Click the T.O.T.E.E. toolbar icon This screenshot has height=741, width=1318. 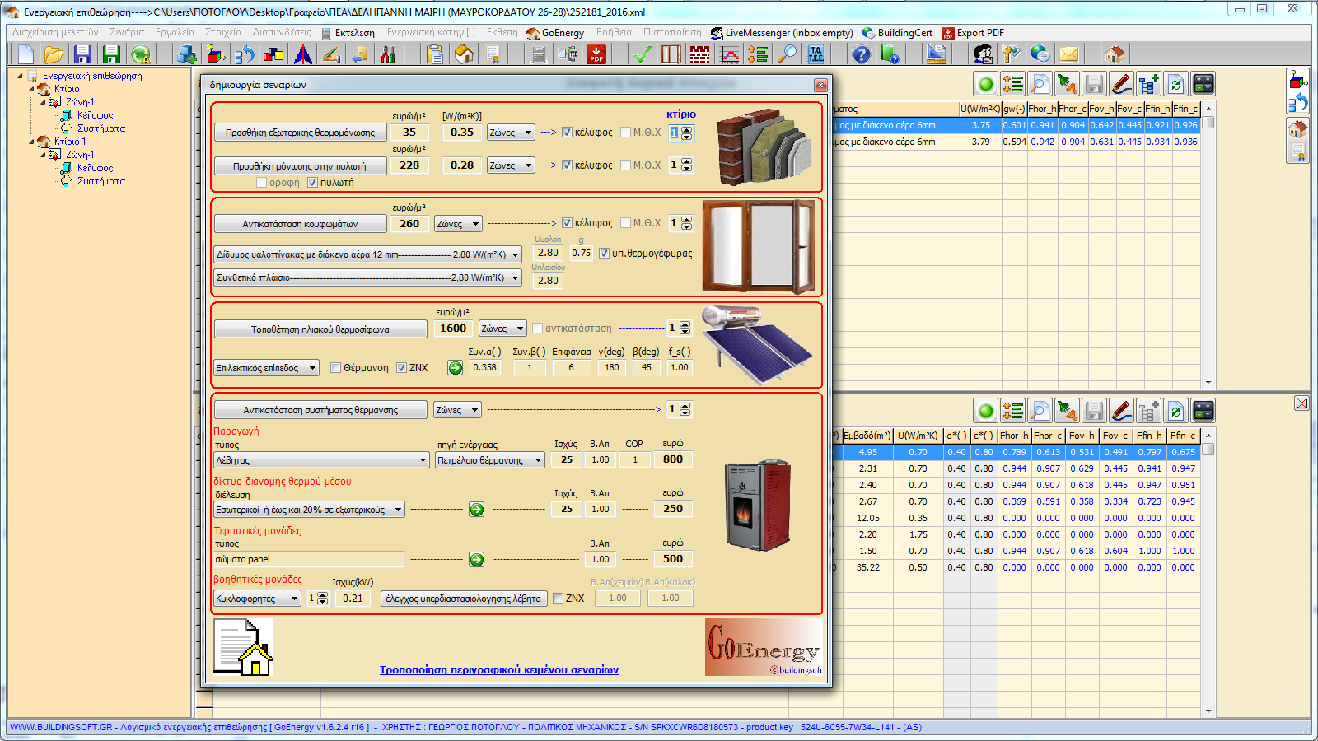[816, 54]
